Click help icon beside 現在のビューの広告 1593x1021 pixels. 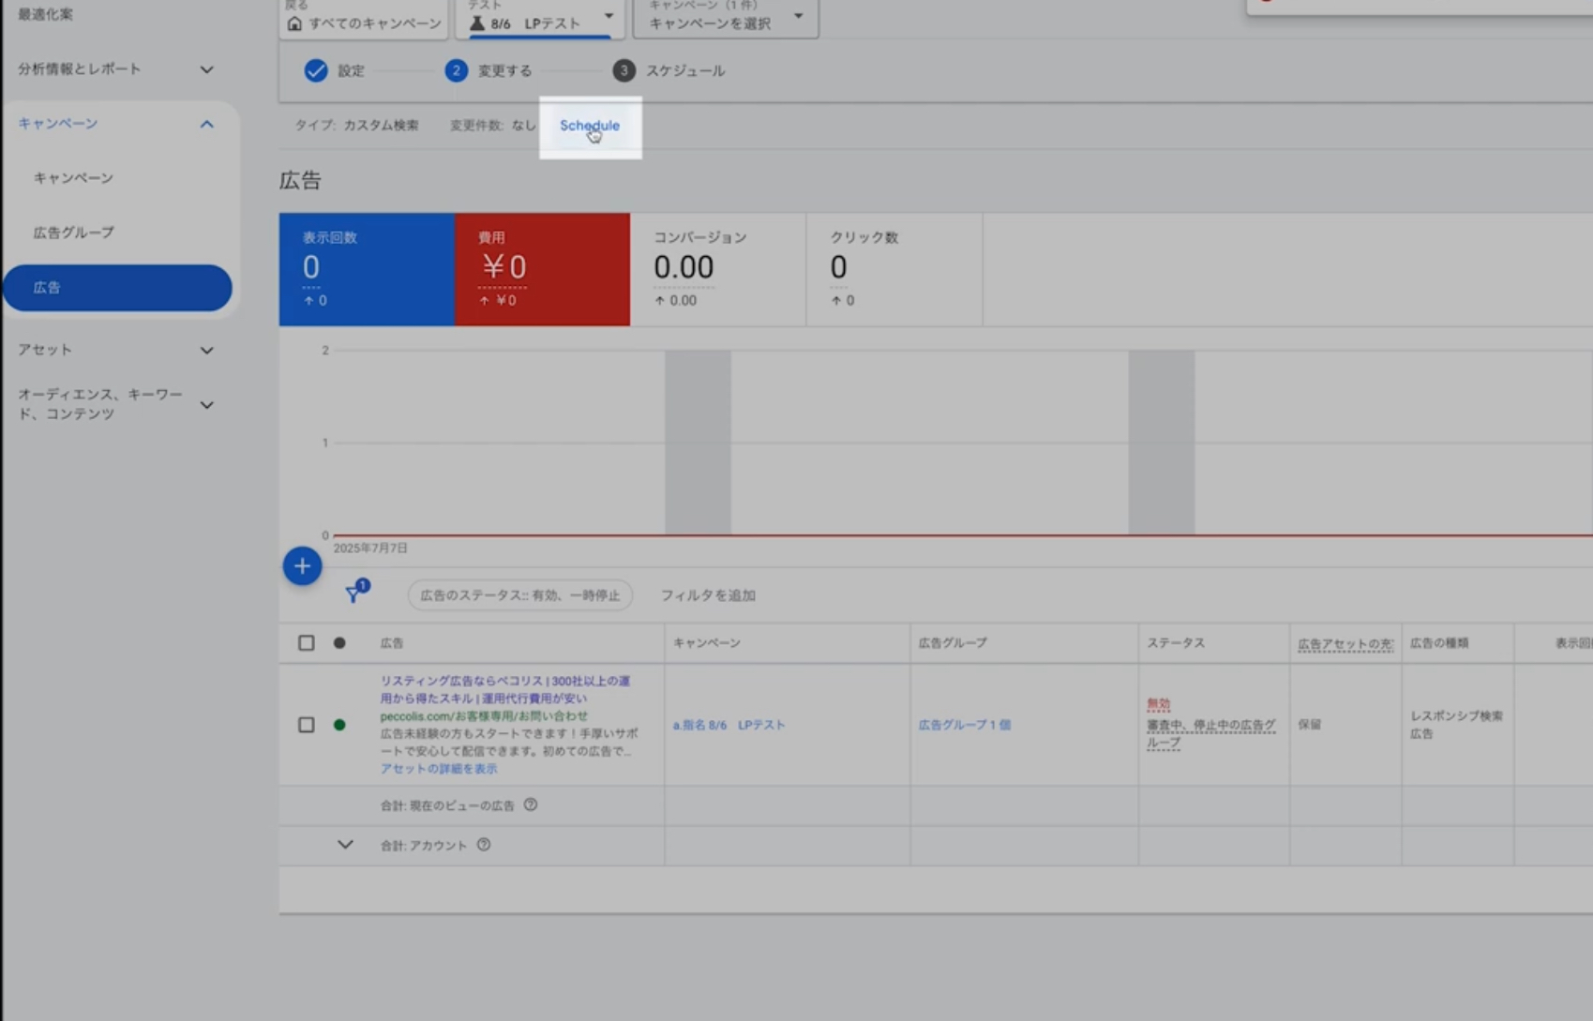click(531, 804)
